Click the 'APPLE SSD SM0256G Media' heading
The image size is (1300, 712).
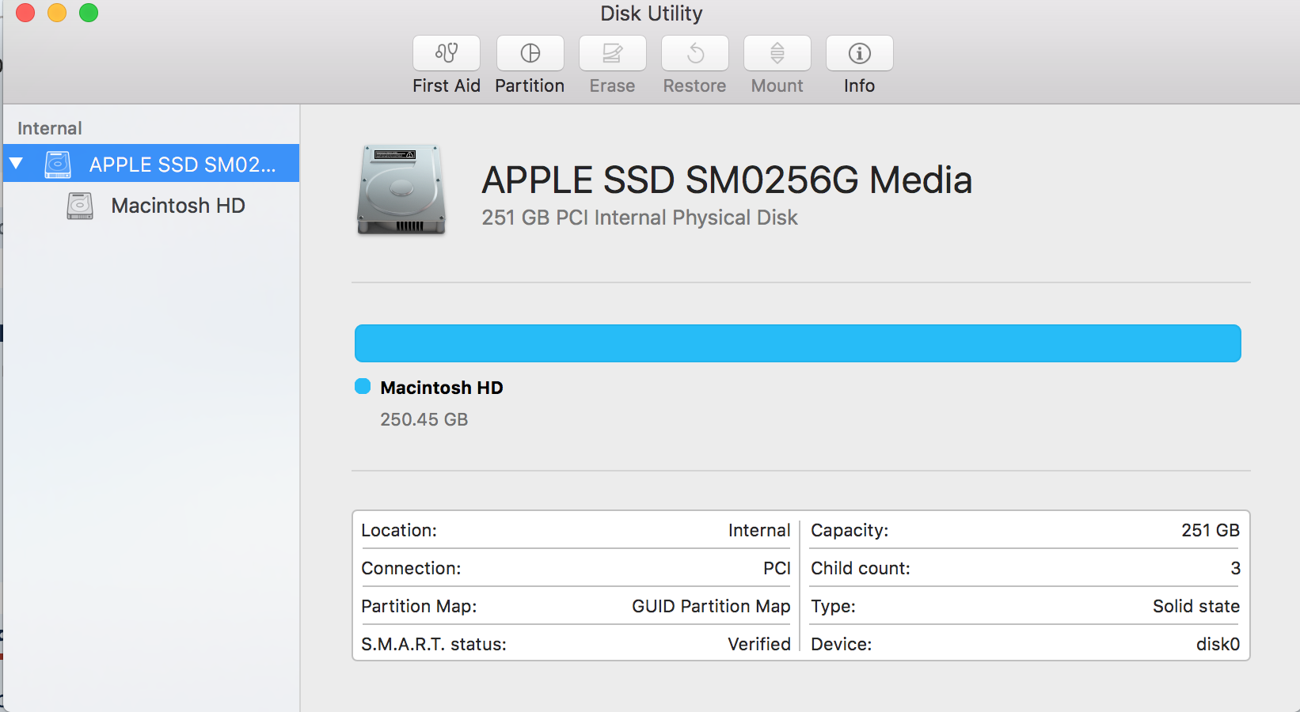tap(727, 180)
